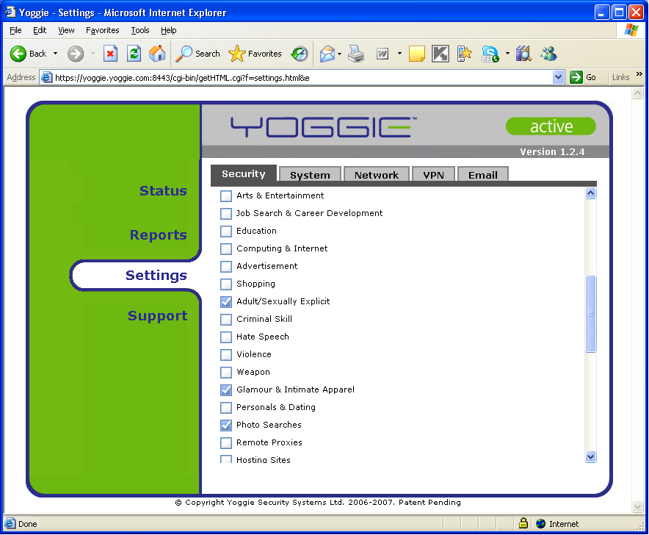Click the category list scrollbar thumb
Viewport: 649px width, 535px height.
[591, 314]
